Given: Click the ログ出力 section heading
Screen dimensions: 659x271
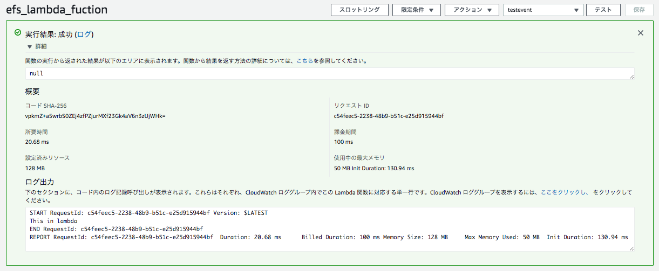Looking at the screenshot, I should (x=39, y=182).
